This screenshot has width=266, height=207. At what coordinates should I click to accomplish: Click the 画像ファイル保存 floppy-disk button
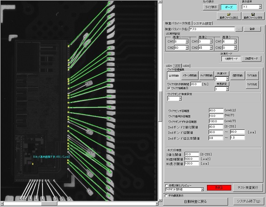251,15
